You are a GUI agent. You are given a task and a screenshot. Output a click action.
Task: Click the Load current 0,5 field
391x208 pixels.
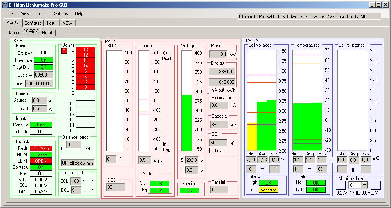(39, 109)
